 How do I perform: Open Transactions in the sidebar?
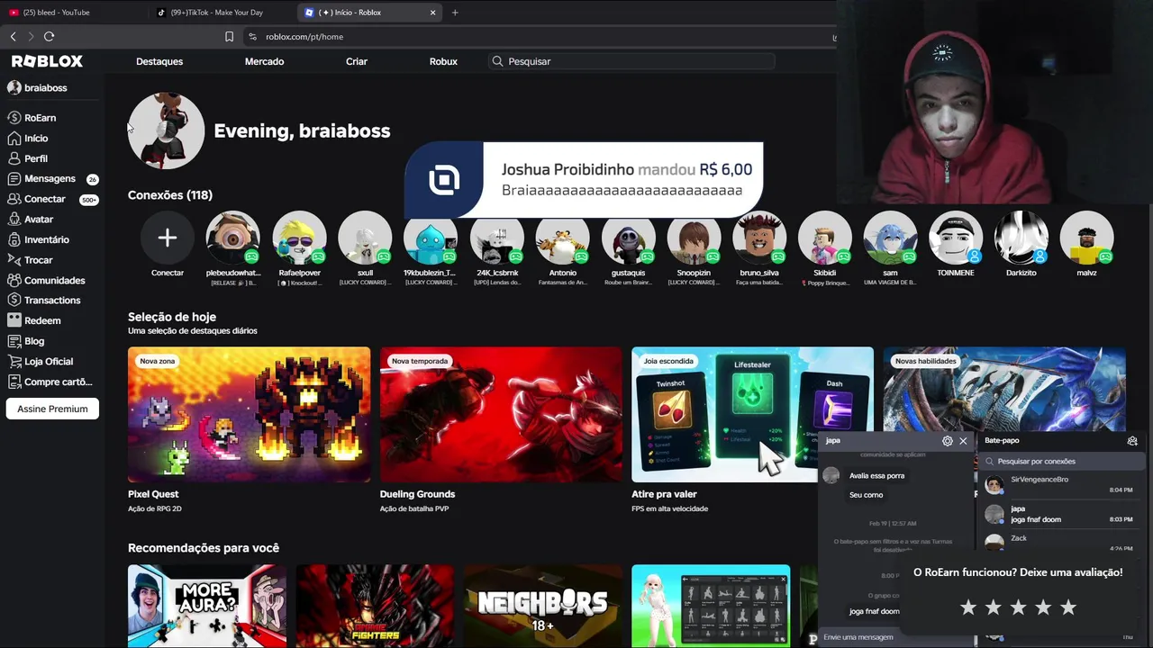[52, 301]
